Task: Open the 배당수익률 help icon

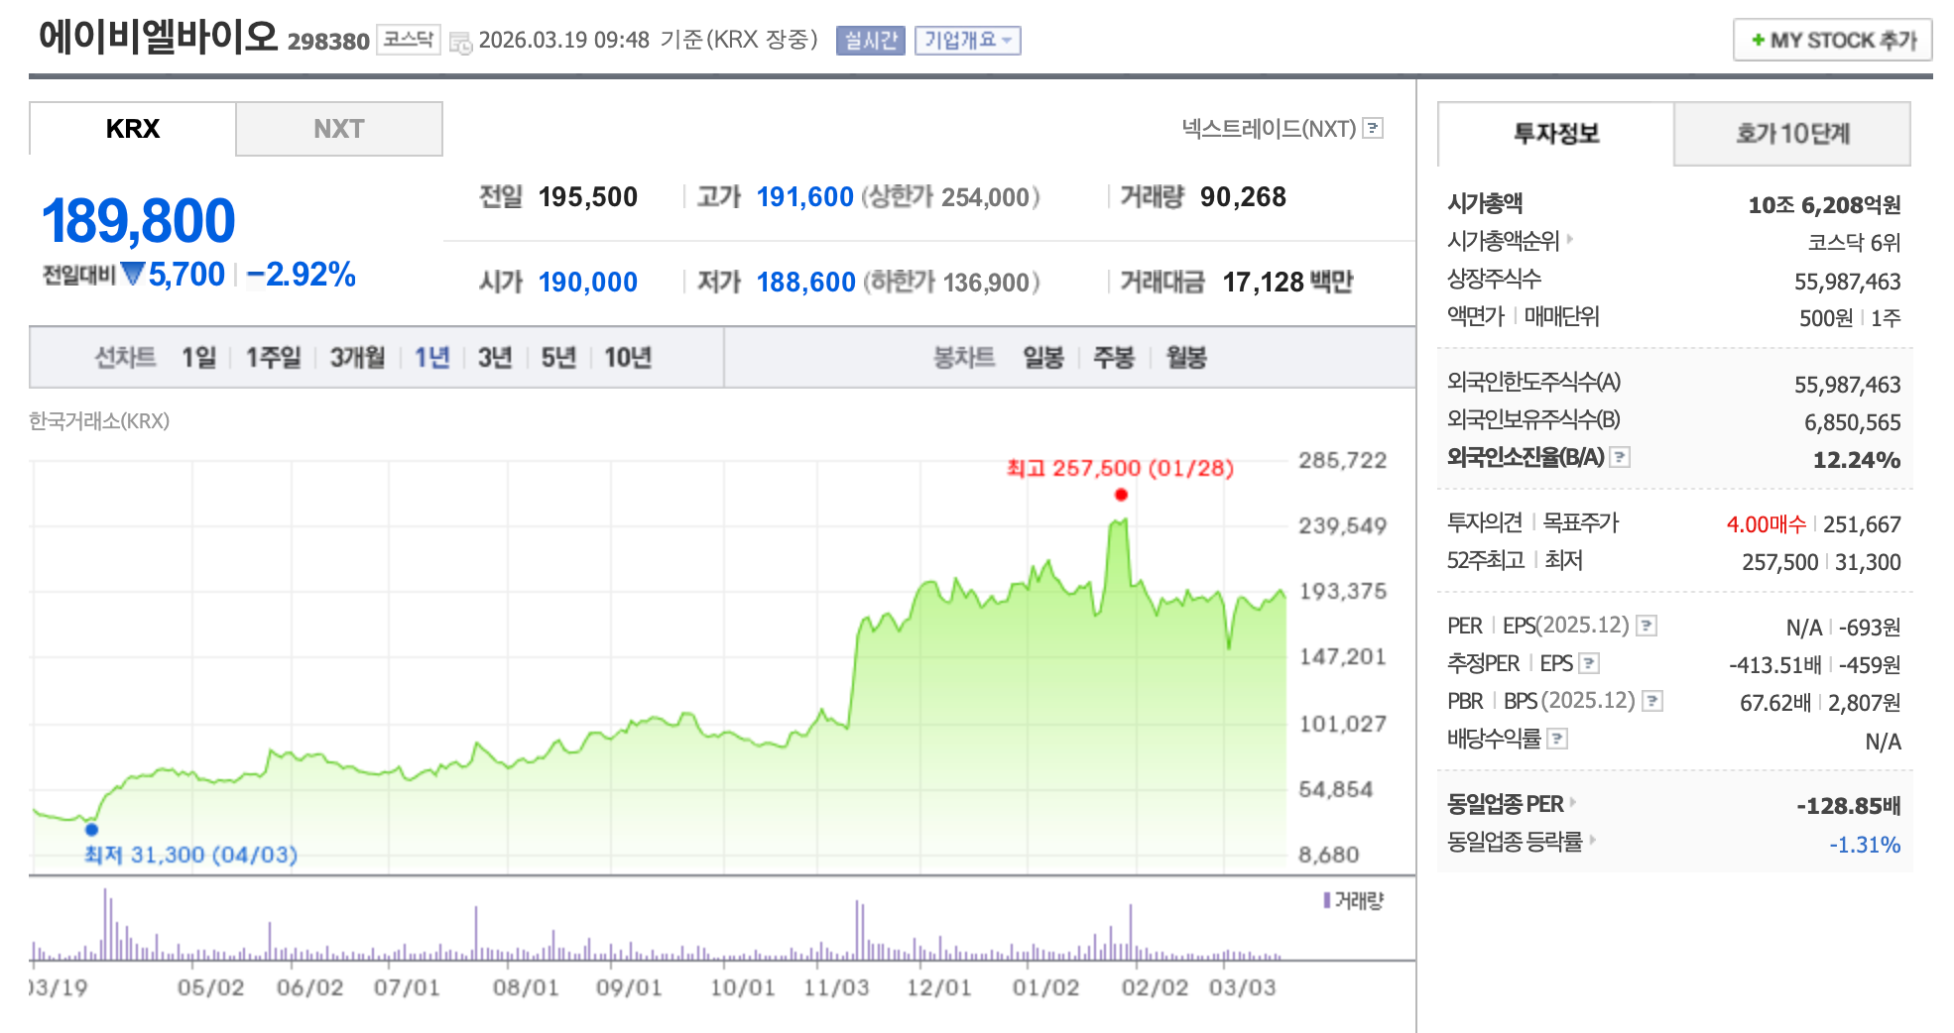Action: pyautogui.click(x=1557, y=739)
